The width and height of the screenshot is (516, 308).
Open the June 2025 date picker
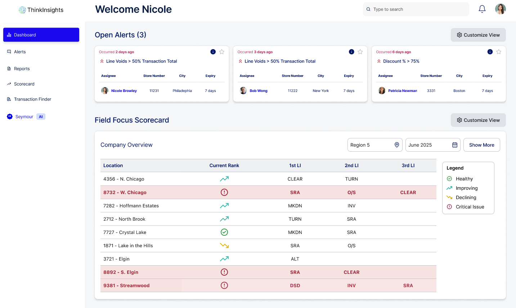point(432,145)
